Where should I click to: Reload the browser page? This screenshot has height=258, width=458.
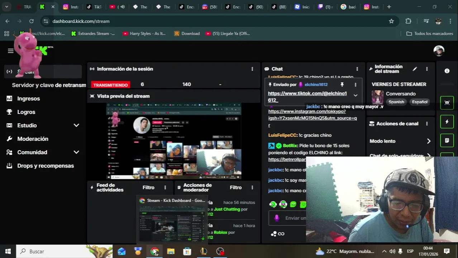click(x=32, y=21)
